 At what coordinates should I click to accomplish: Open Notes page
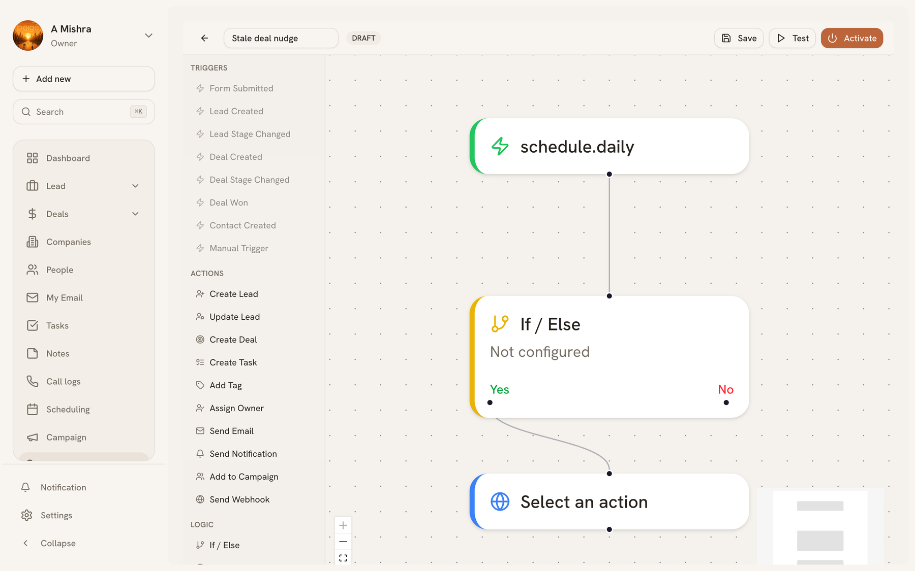84,353
